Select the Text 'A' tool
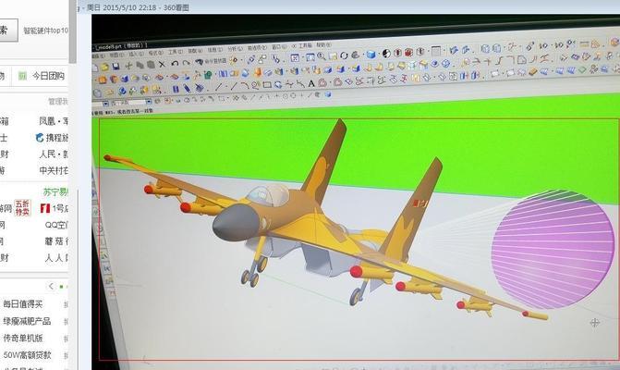Screen dimensions: 620x370 click(311, 84)
